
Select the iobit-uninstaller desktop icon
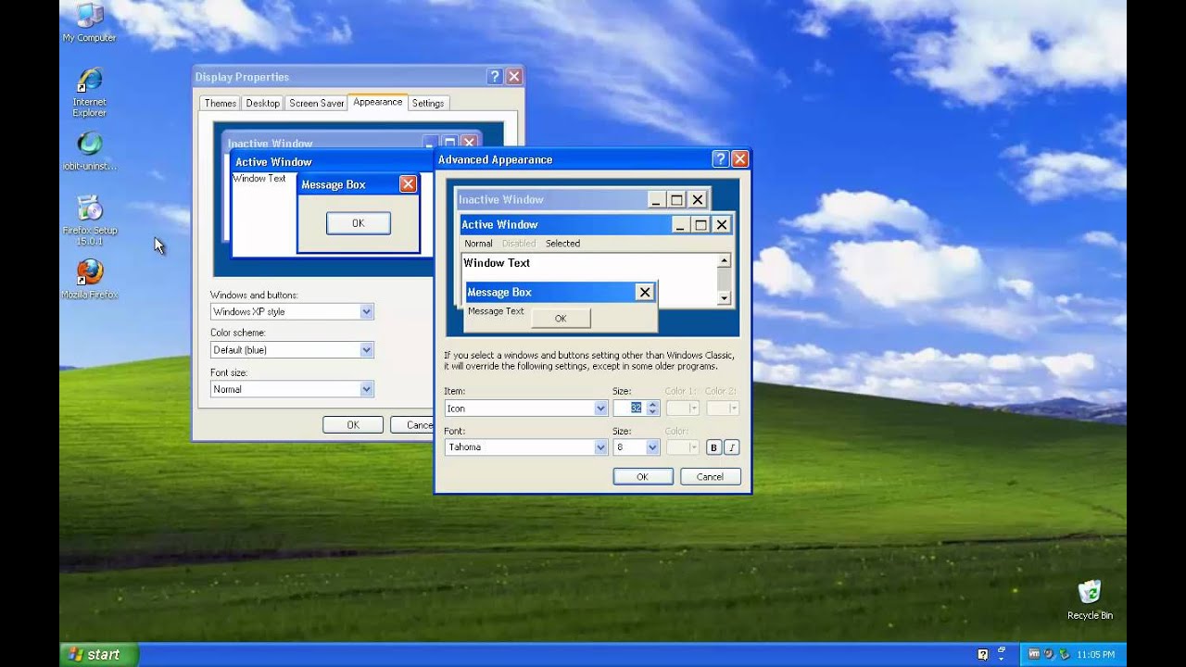(90, 152)
